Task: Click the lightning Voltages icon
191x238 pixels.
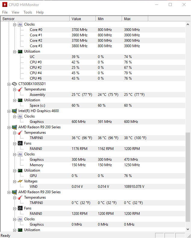Action: pyautogui.click(x=20, y=181)
